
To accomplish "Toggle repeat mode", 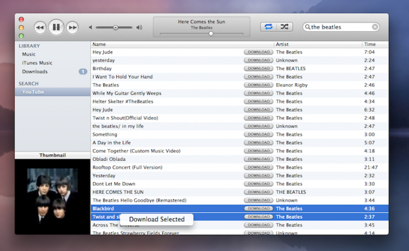I will tap(268, 27).
